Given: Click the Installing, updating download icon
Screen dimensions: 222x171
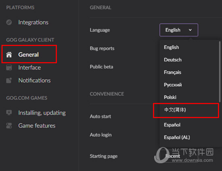Looking at the screenshot, I should pos(9,113).
